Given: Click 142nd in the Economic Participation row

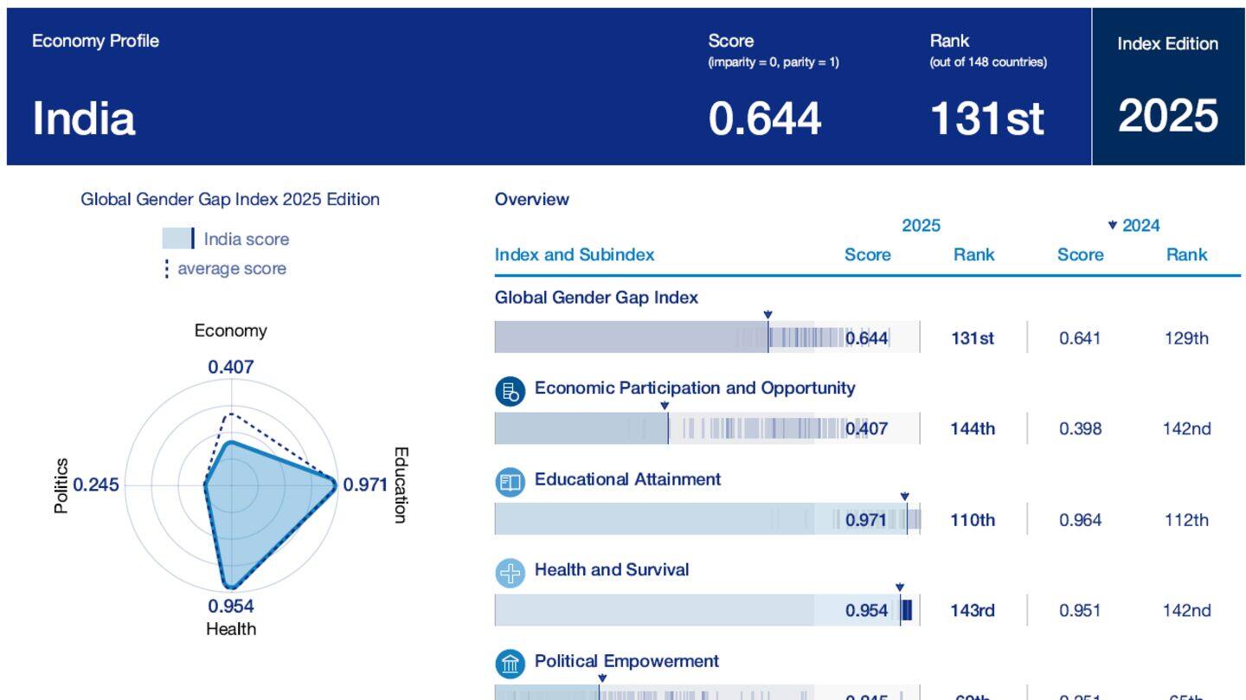Looking at the screenshot, I should click(x=1187, y=428).
